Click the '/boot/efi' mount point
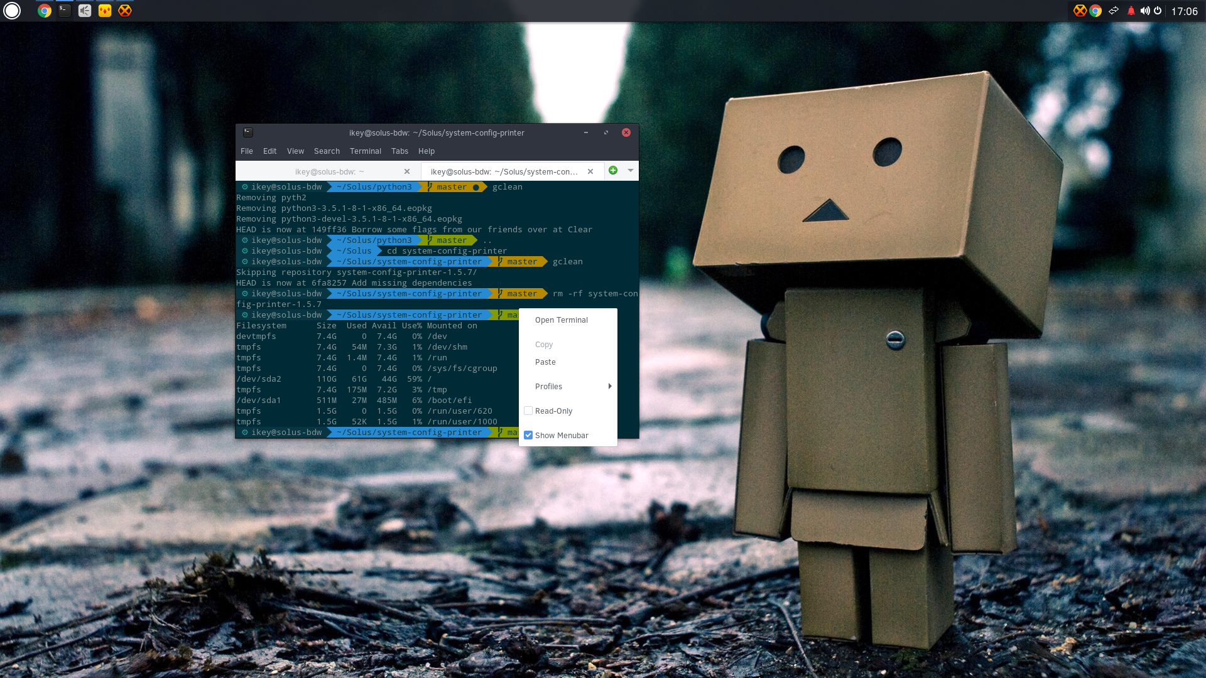The image size is (1206, 678). pyautogui.click(x=450, y=401)
